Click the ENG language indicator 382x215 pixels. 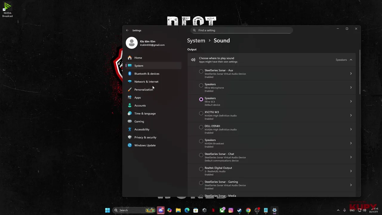352,210
